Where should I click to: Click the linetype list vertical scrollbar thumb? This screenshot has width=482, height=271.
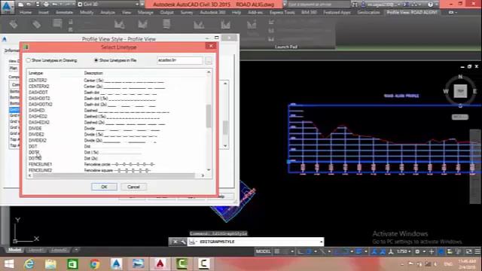(209, 116)
